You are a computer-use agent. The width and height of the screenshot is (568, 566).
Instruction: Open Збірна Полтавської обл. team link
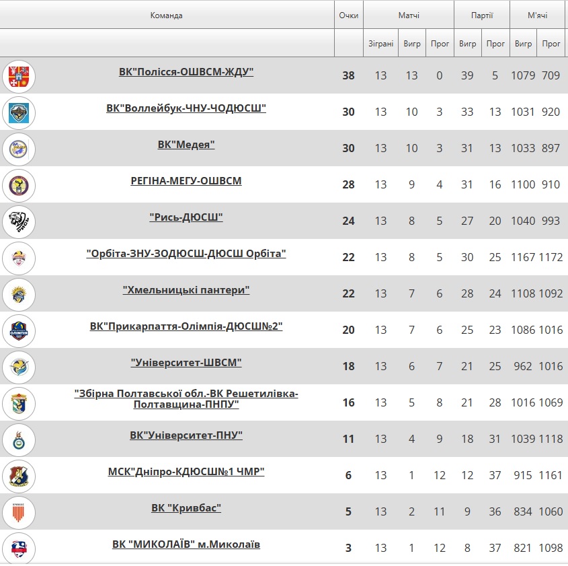pos(186,399)
